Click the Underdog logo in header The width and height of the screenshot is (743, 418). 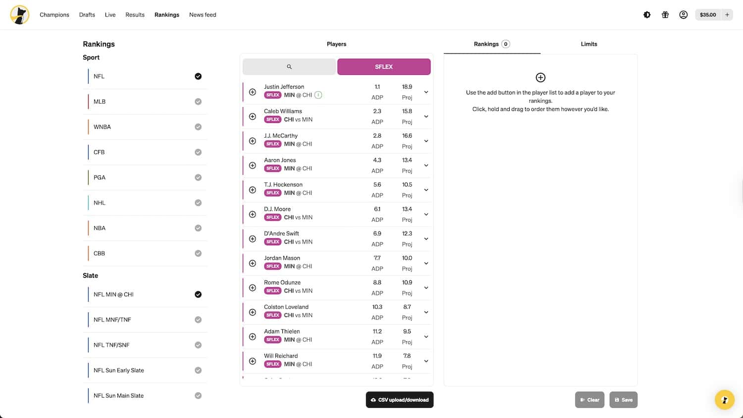point(20,15)
